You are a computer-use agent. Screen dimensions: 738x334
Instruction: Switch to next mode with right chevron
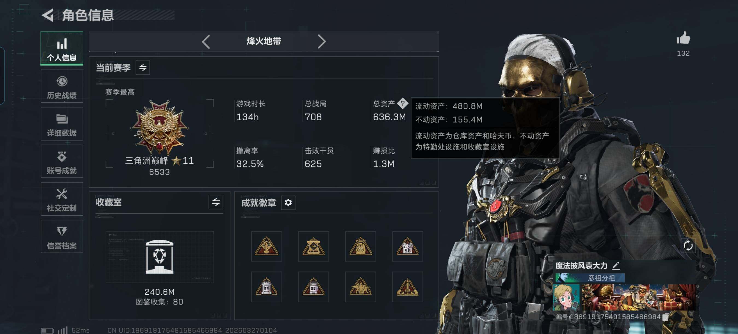pos(321,42)
